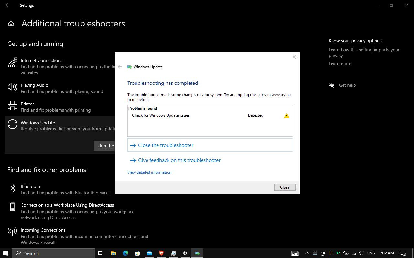
Task: Open Wi-Fi network flyout
Action: [x=354, y=253]
